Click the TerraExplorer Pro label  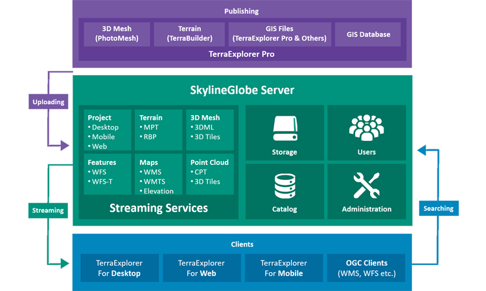click(242, 54)
